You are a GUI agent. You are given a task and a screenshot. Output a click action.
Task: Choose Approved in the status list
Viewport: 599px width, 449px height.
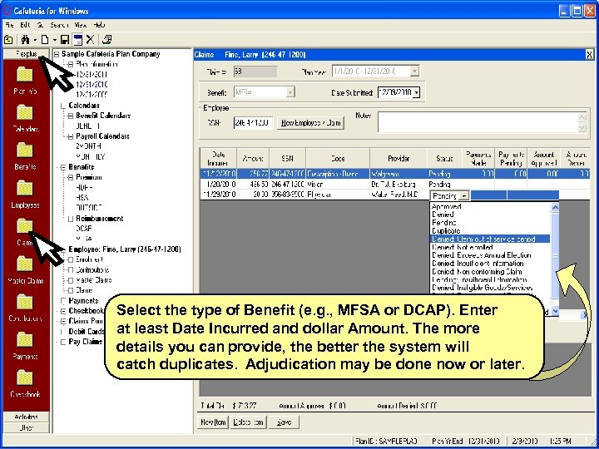coord(447,206)
